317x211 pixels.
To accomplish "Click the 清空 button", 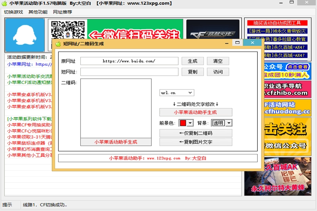I will [x=218, y=61].
